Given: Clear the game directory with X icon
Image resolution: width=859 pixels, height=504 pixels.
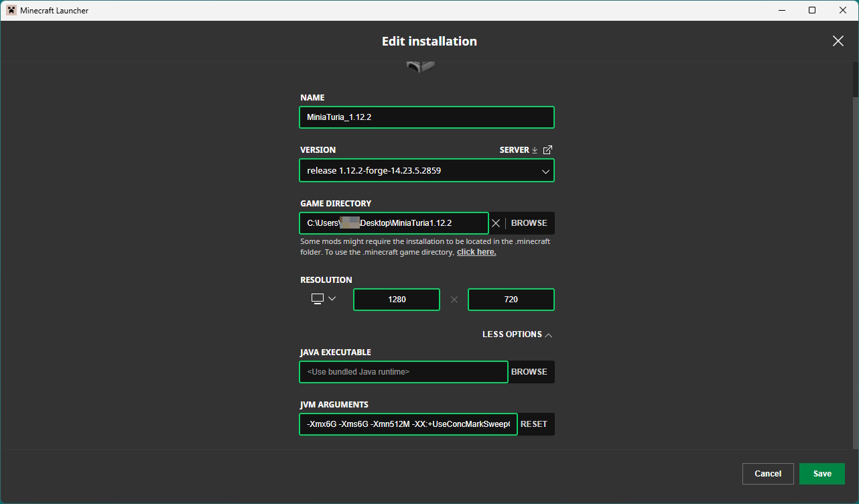Looking at the screenshot, I should pos(496,223).
